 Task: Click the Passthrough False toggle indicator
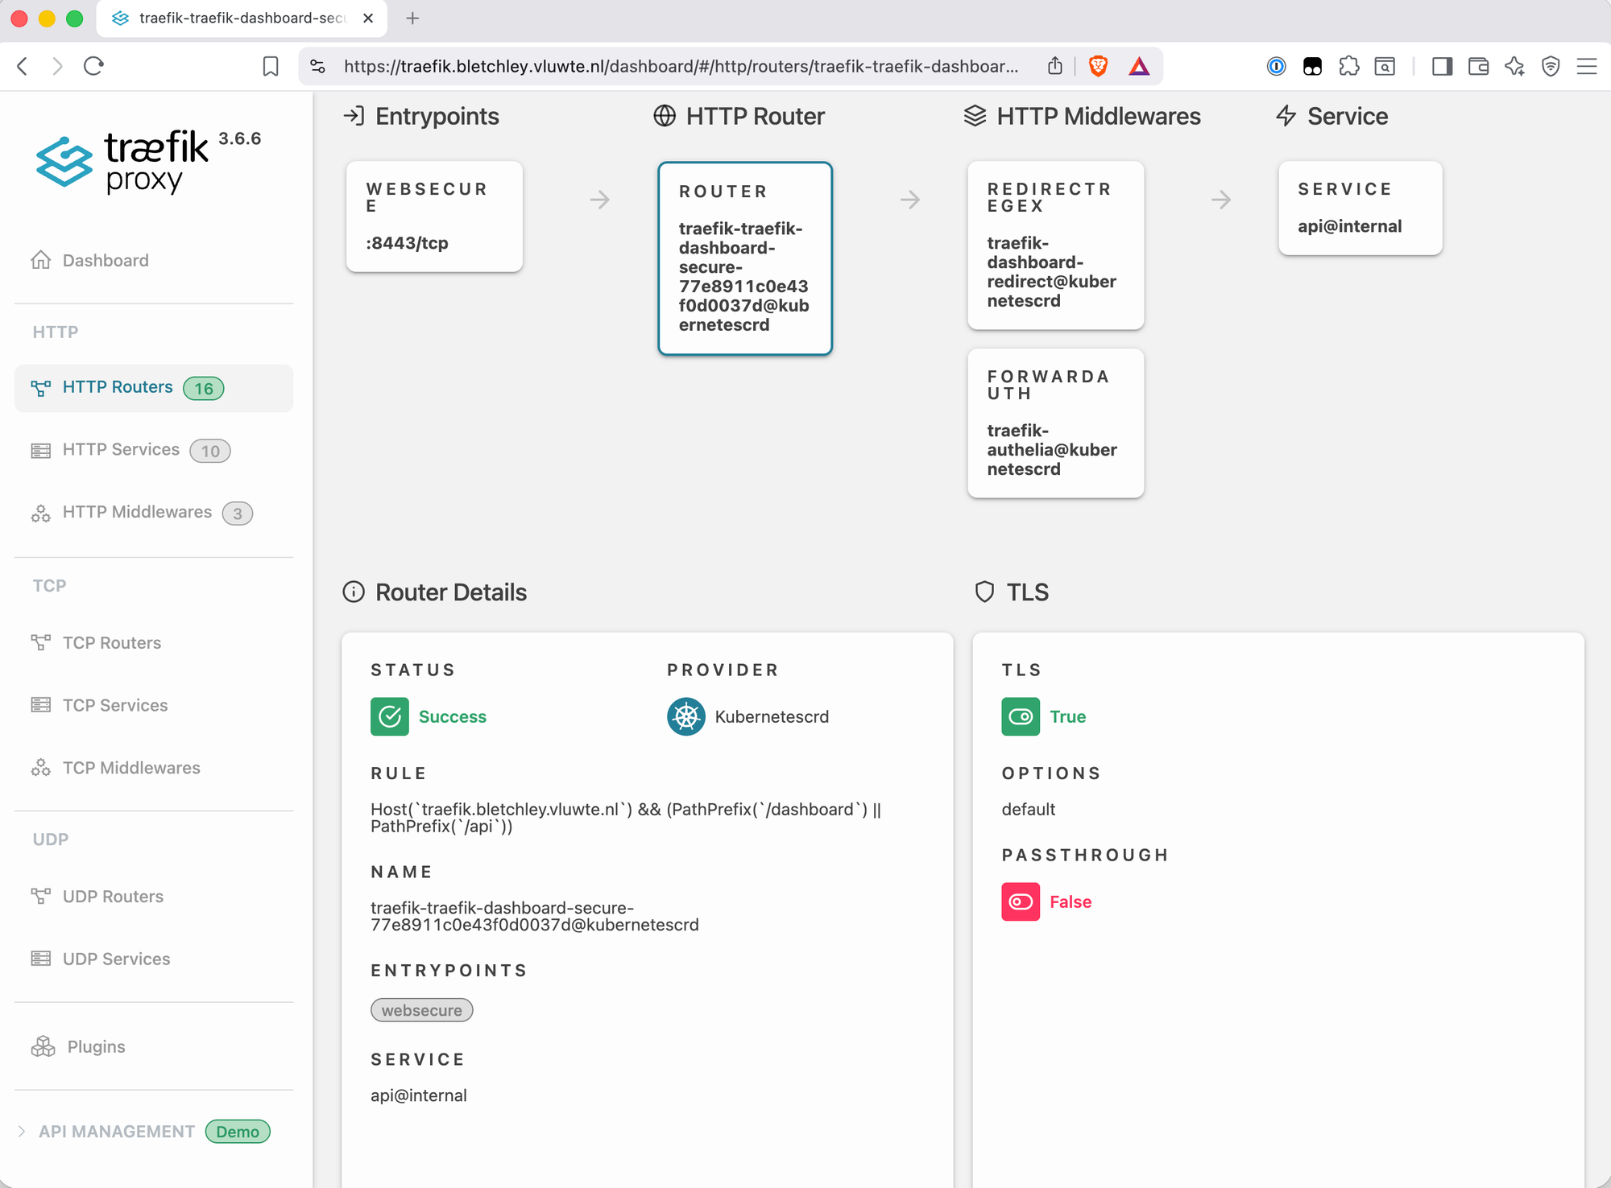[1021, 901]
